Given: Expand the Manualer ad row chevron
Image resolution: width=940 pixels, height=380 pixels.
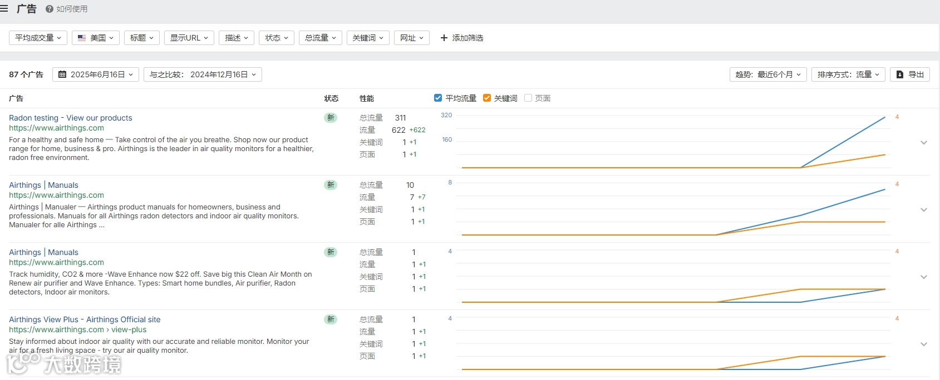Looking at the screenshot, I should tap(924, 209).
